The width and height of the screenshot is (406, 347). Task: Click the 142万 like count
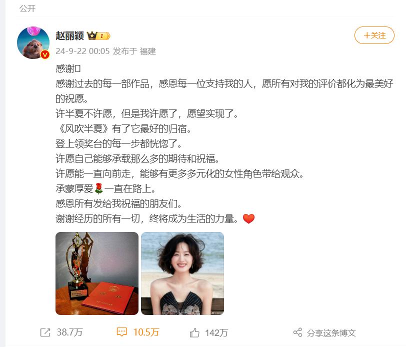[216, 333]
